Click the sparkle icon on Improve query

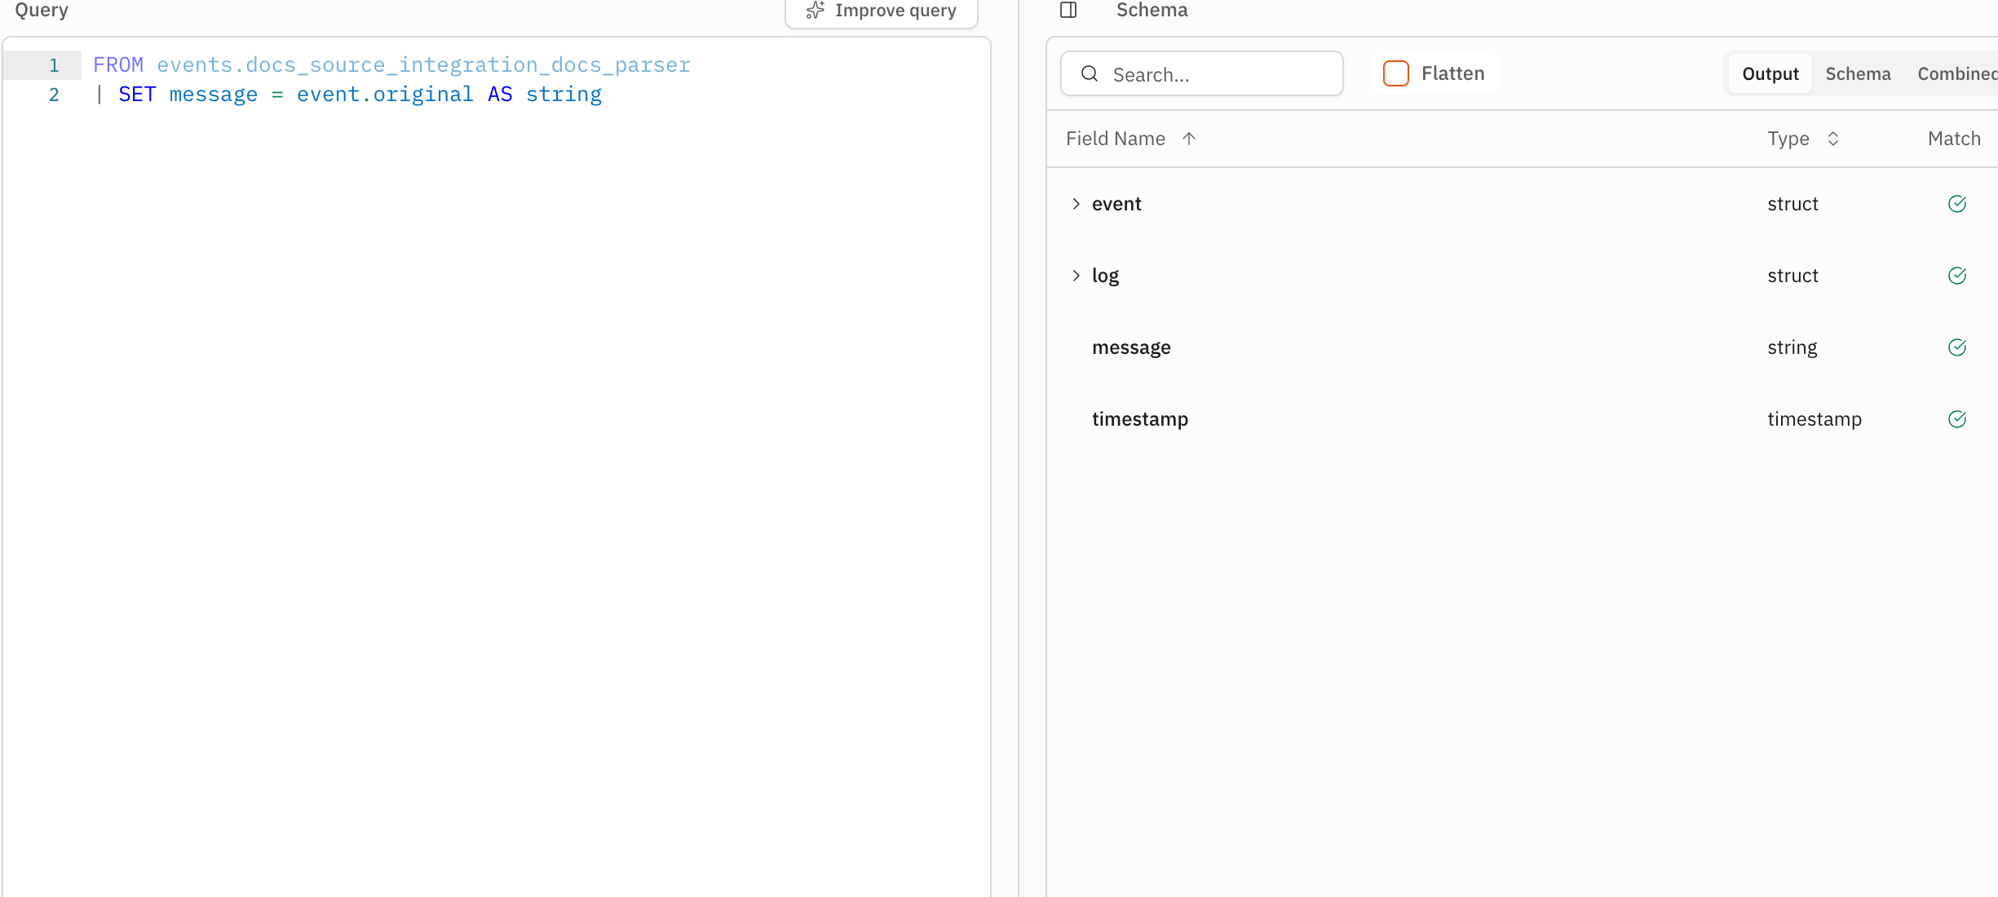coord(815,10)
